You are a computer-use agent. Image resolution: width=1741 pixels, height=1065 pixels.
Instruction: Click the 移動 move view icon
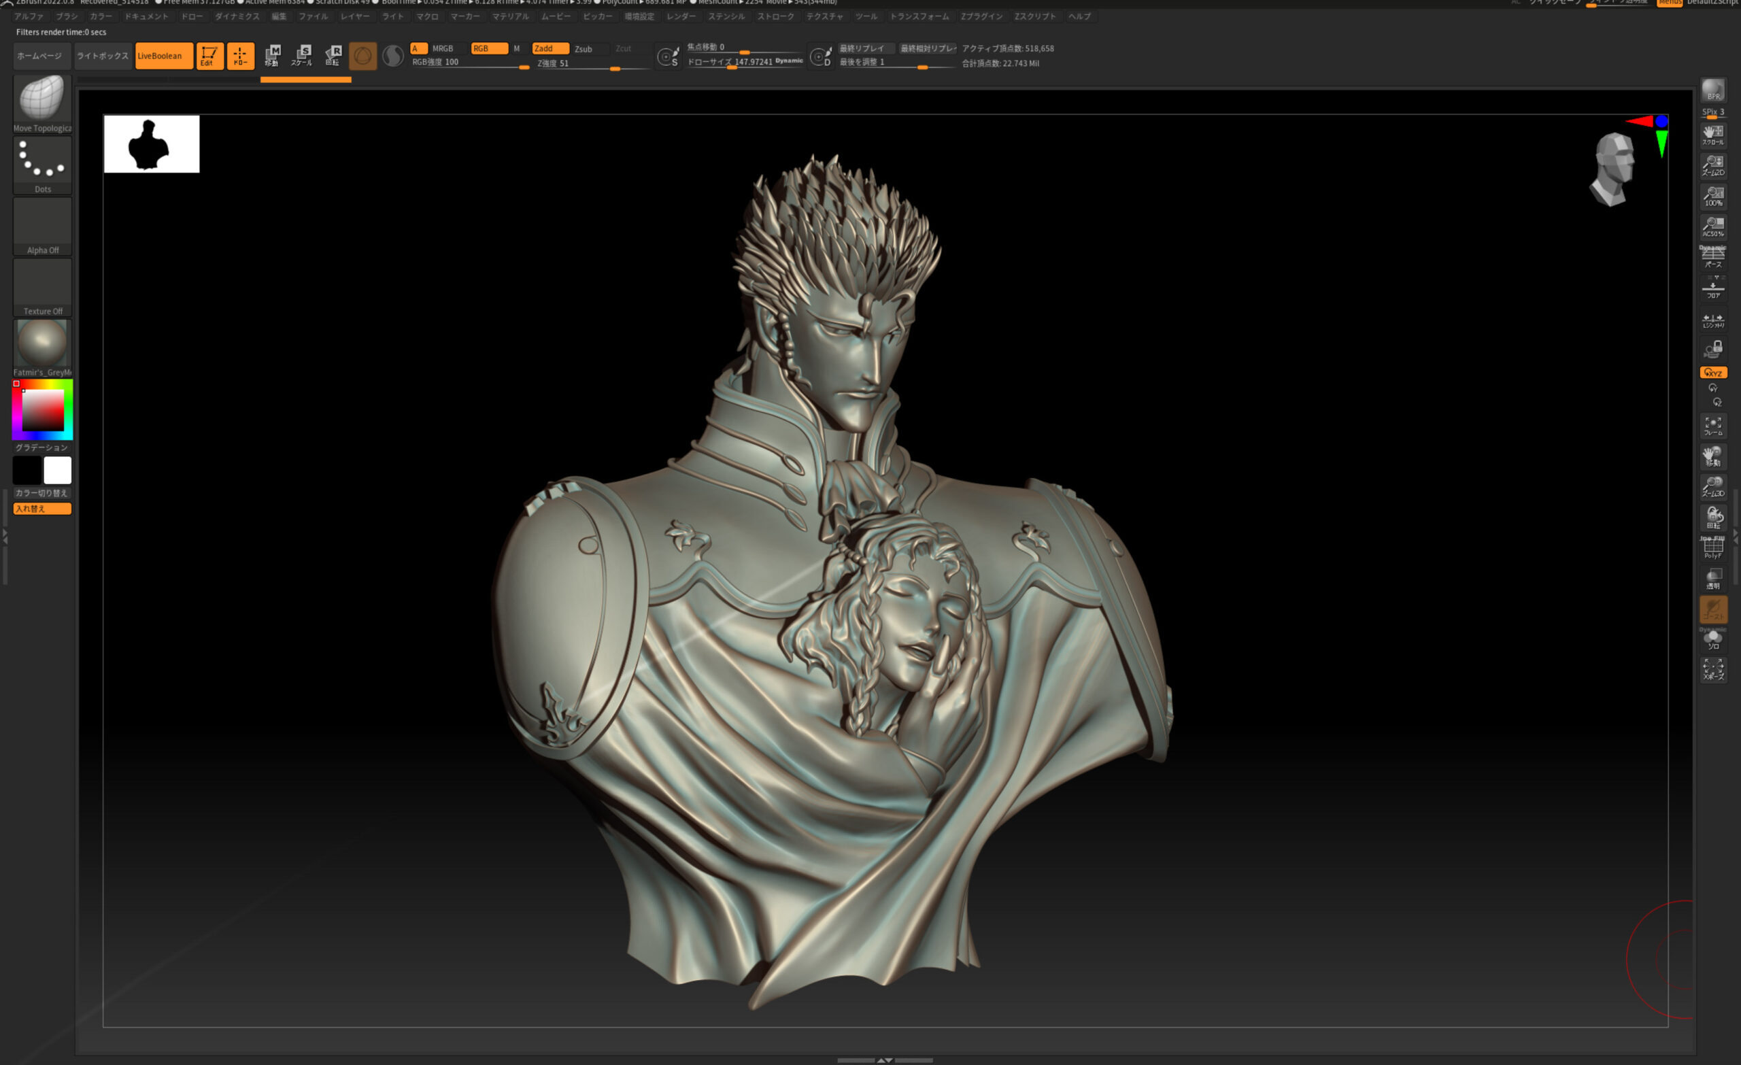click(x=1712, y=456)
